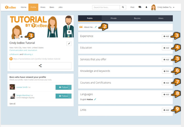
Task: Open the 4 followers link
Action: point(14,54)
